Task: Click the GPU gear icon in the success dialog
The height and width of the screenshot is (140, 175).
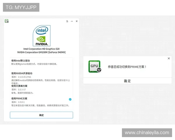Action: [x=95, y=66]
